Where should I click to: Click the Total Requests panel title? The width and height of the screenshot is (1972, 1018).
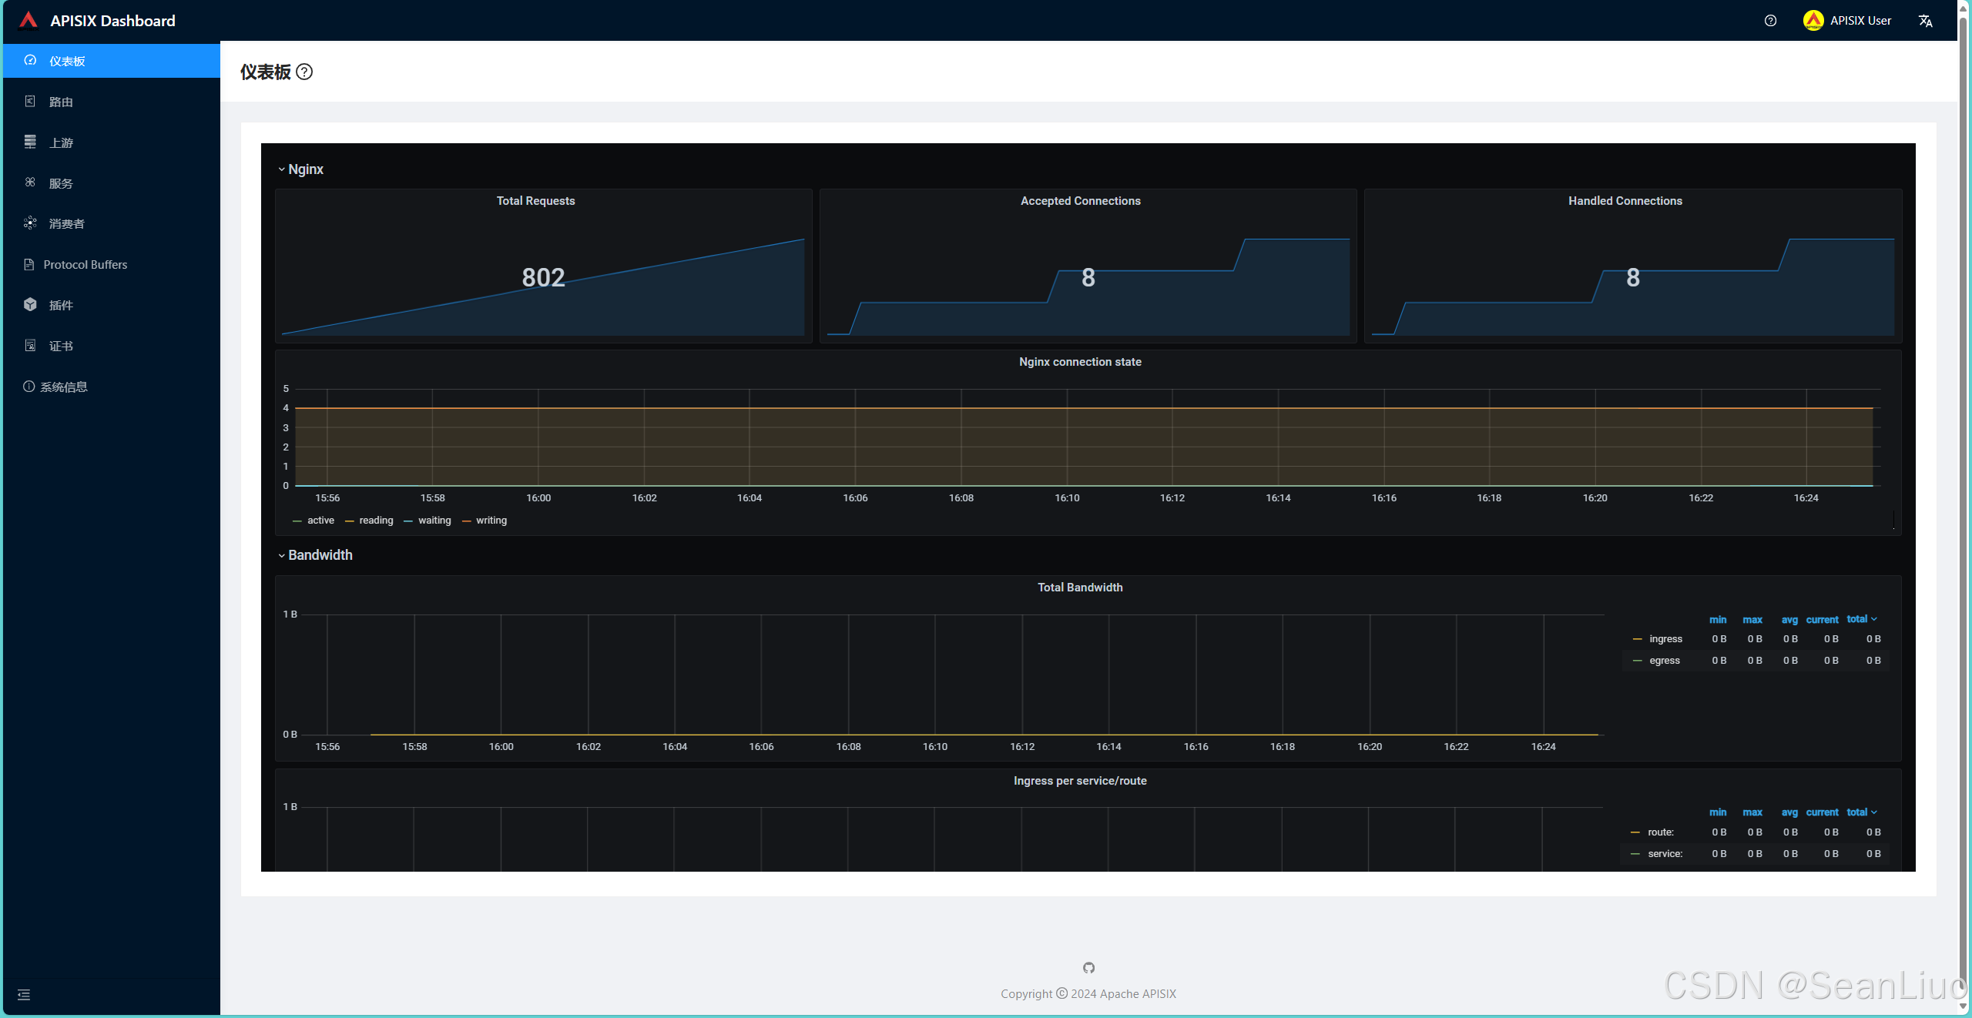(535, 201)
